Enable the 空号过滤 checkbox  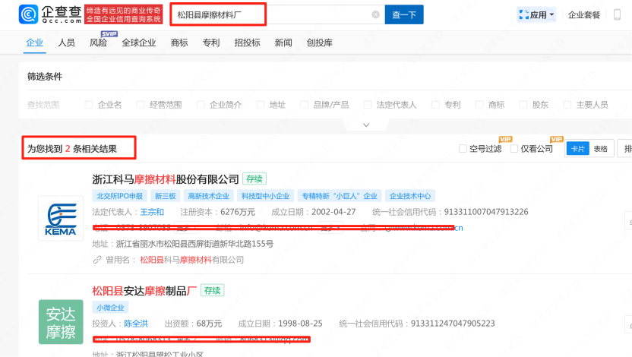click(x=463, y=149)
